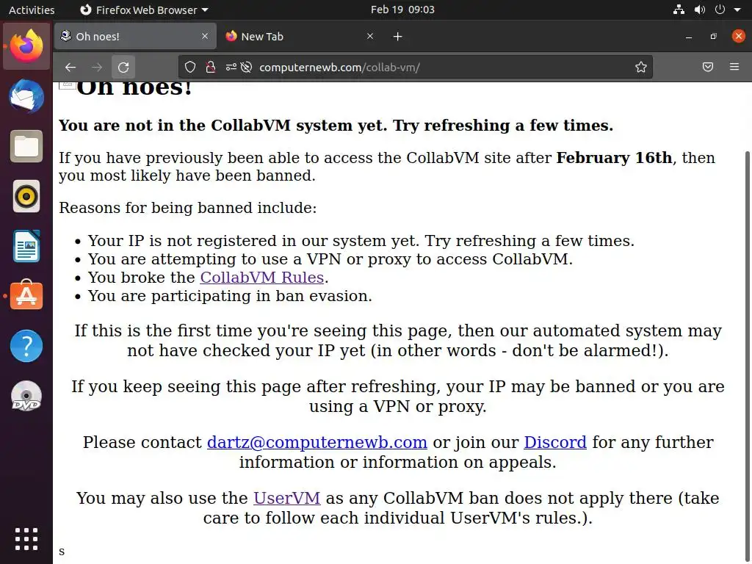
Task: Open the Firefox hamburger application menu
Action: tap(734, 67)
